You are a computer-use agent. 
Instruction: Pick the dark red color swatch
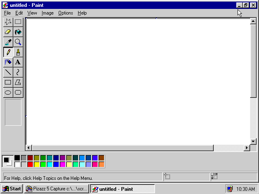[30, 158]
